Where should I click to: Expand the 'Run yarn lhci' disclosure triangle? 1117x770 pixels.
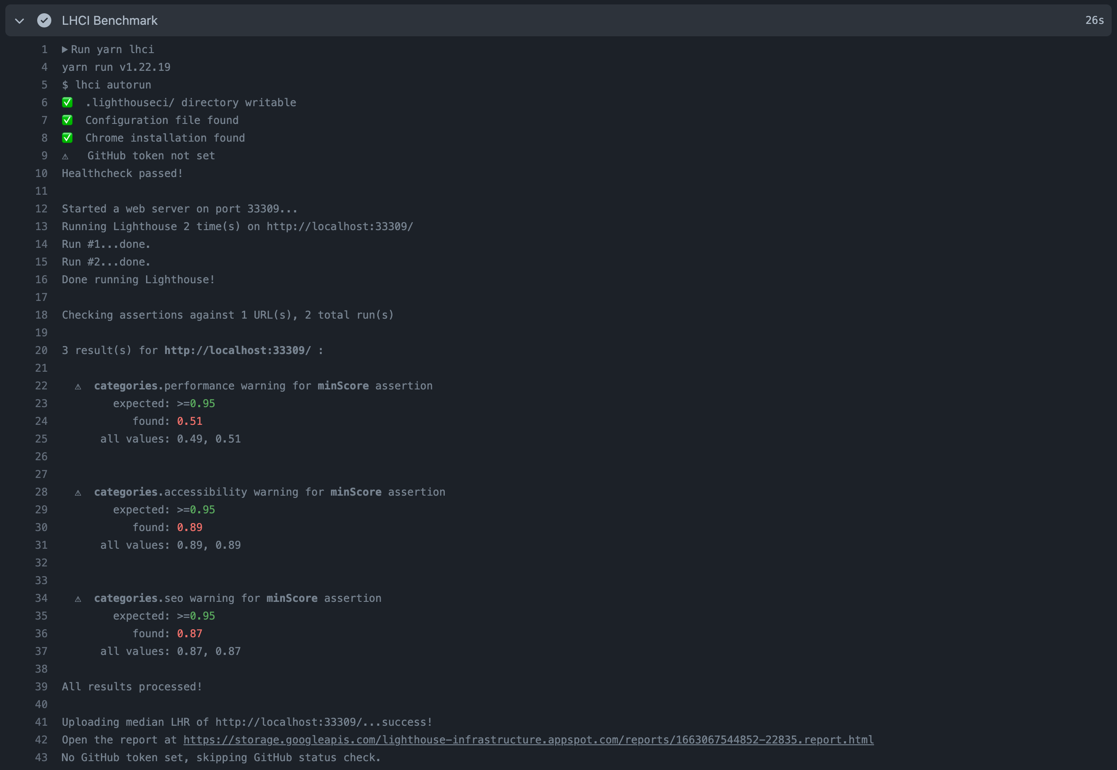[65, 50]
